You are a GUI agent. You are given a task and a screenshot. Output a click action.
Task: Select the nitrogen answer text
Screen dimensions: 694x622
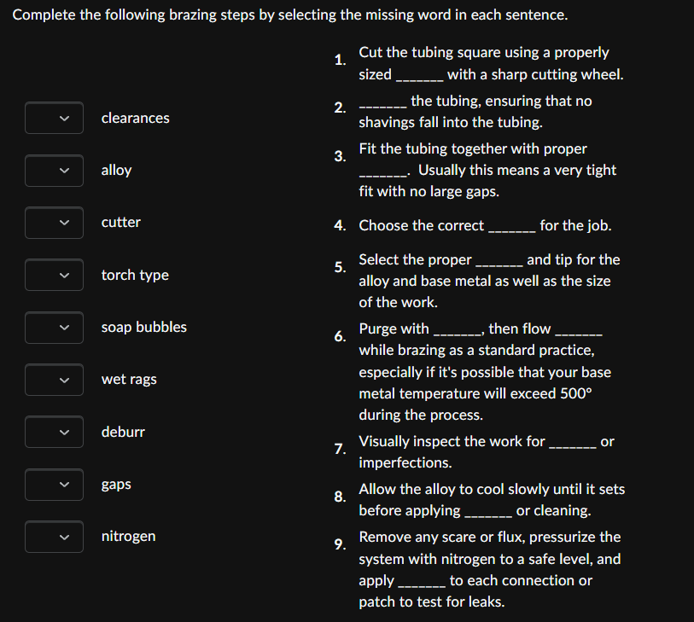[x=128, y=537]
